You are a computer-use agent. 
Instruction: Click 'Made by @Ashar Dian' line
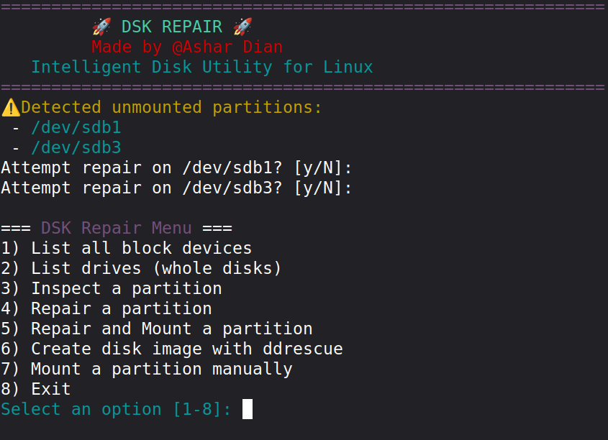tap(187, 47)
